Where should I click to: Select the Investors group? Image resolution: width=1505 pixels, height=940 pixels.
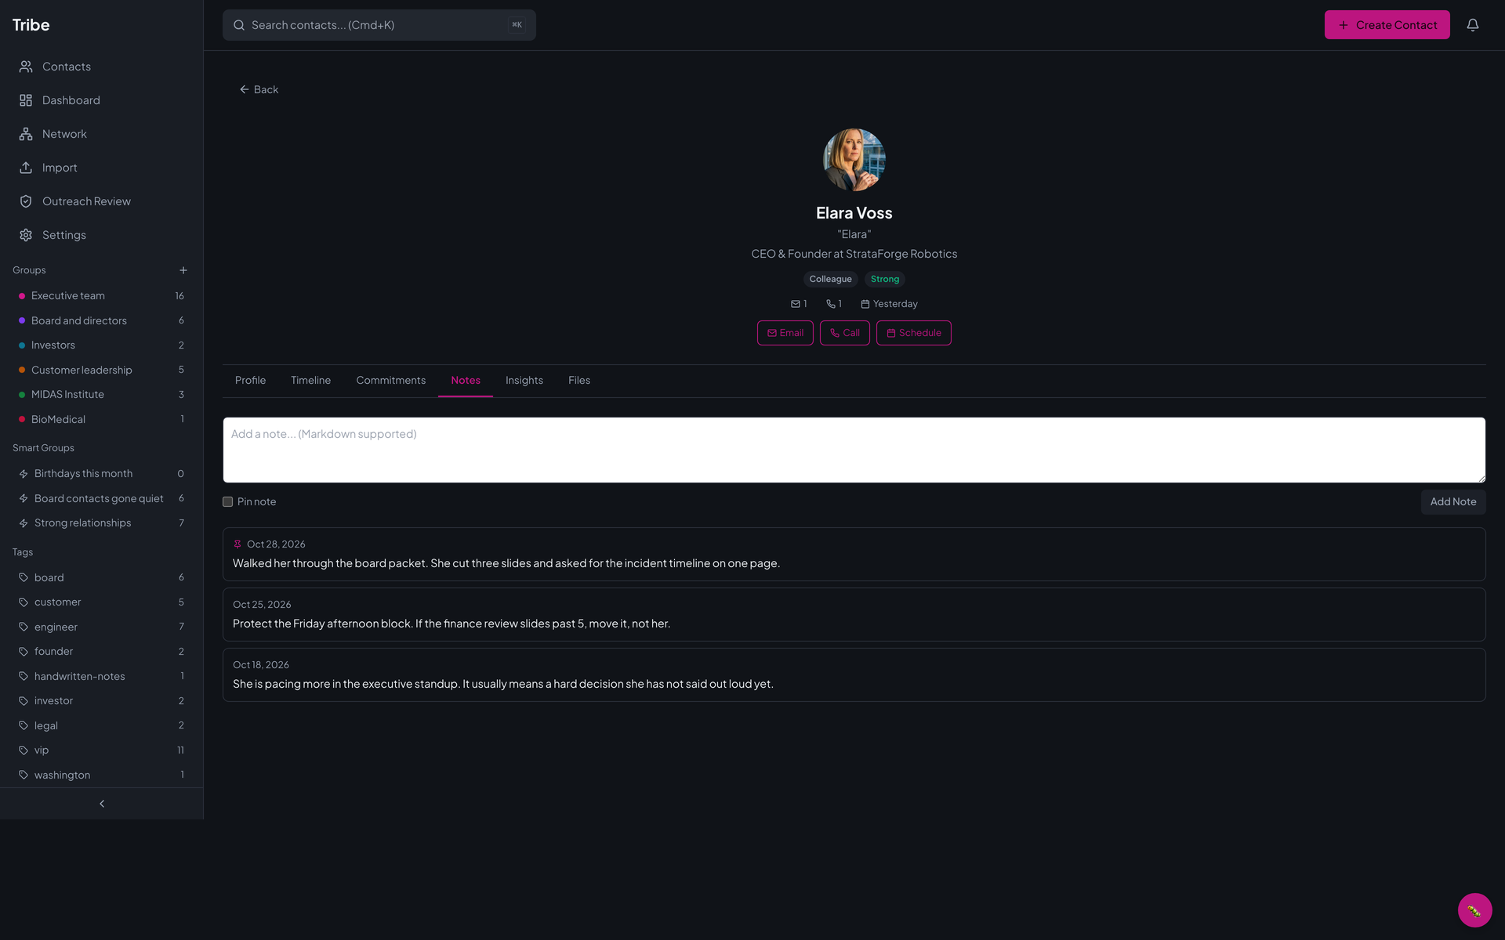[x=101, y=345]
